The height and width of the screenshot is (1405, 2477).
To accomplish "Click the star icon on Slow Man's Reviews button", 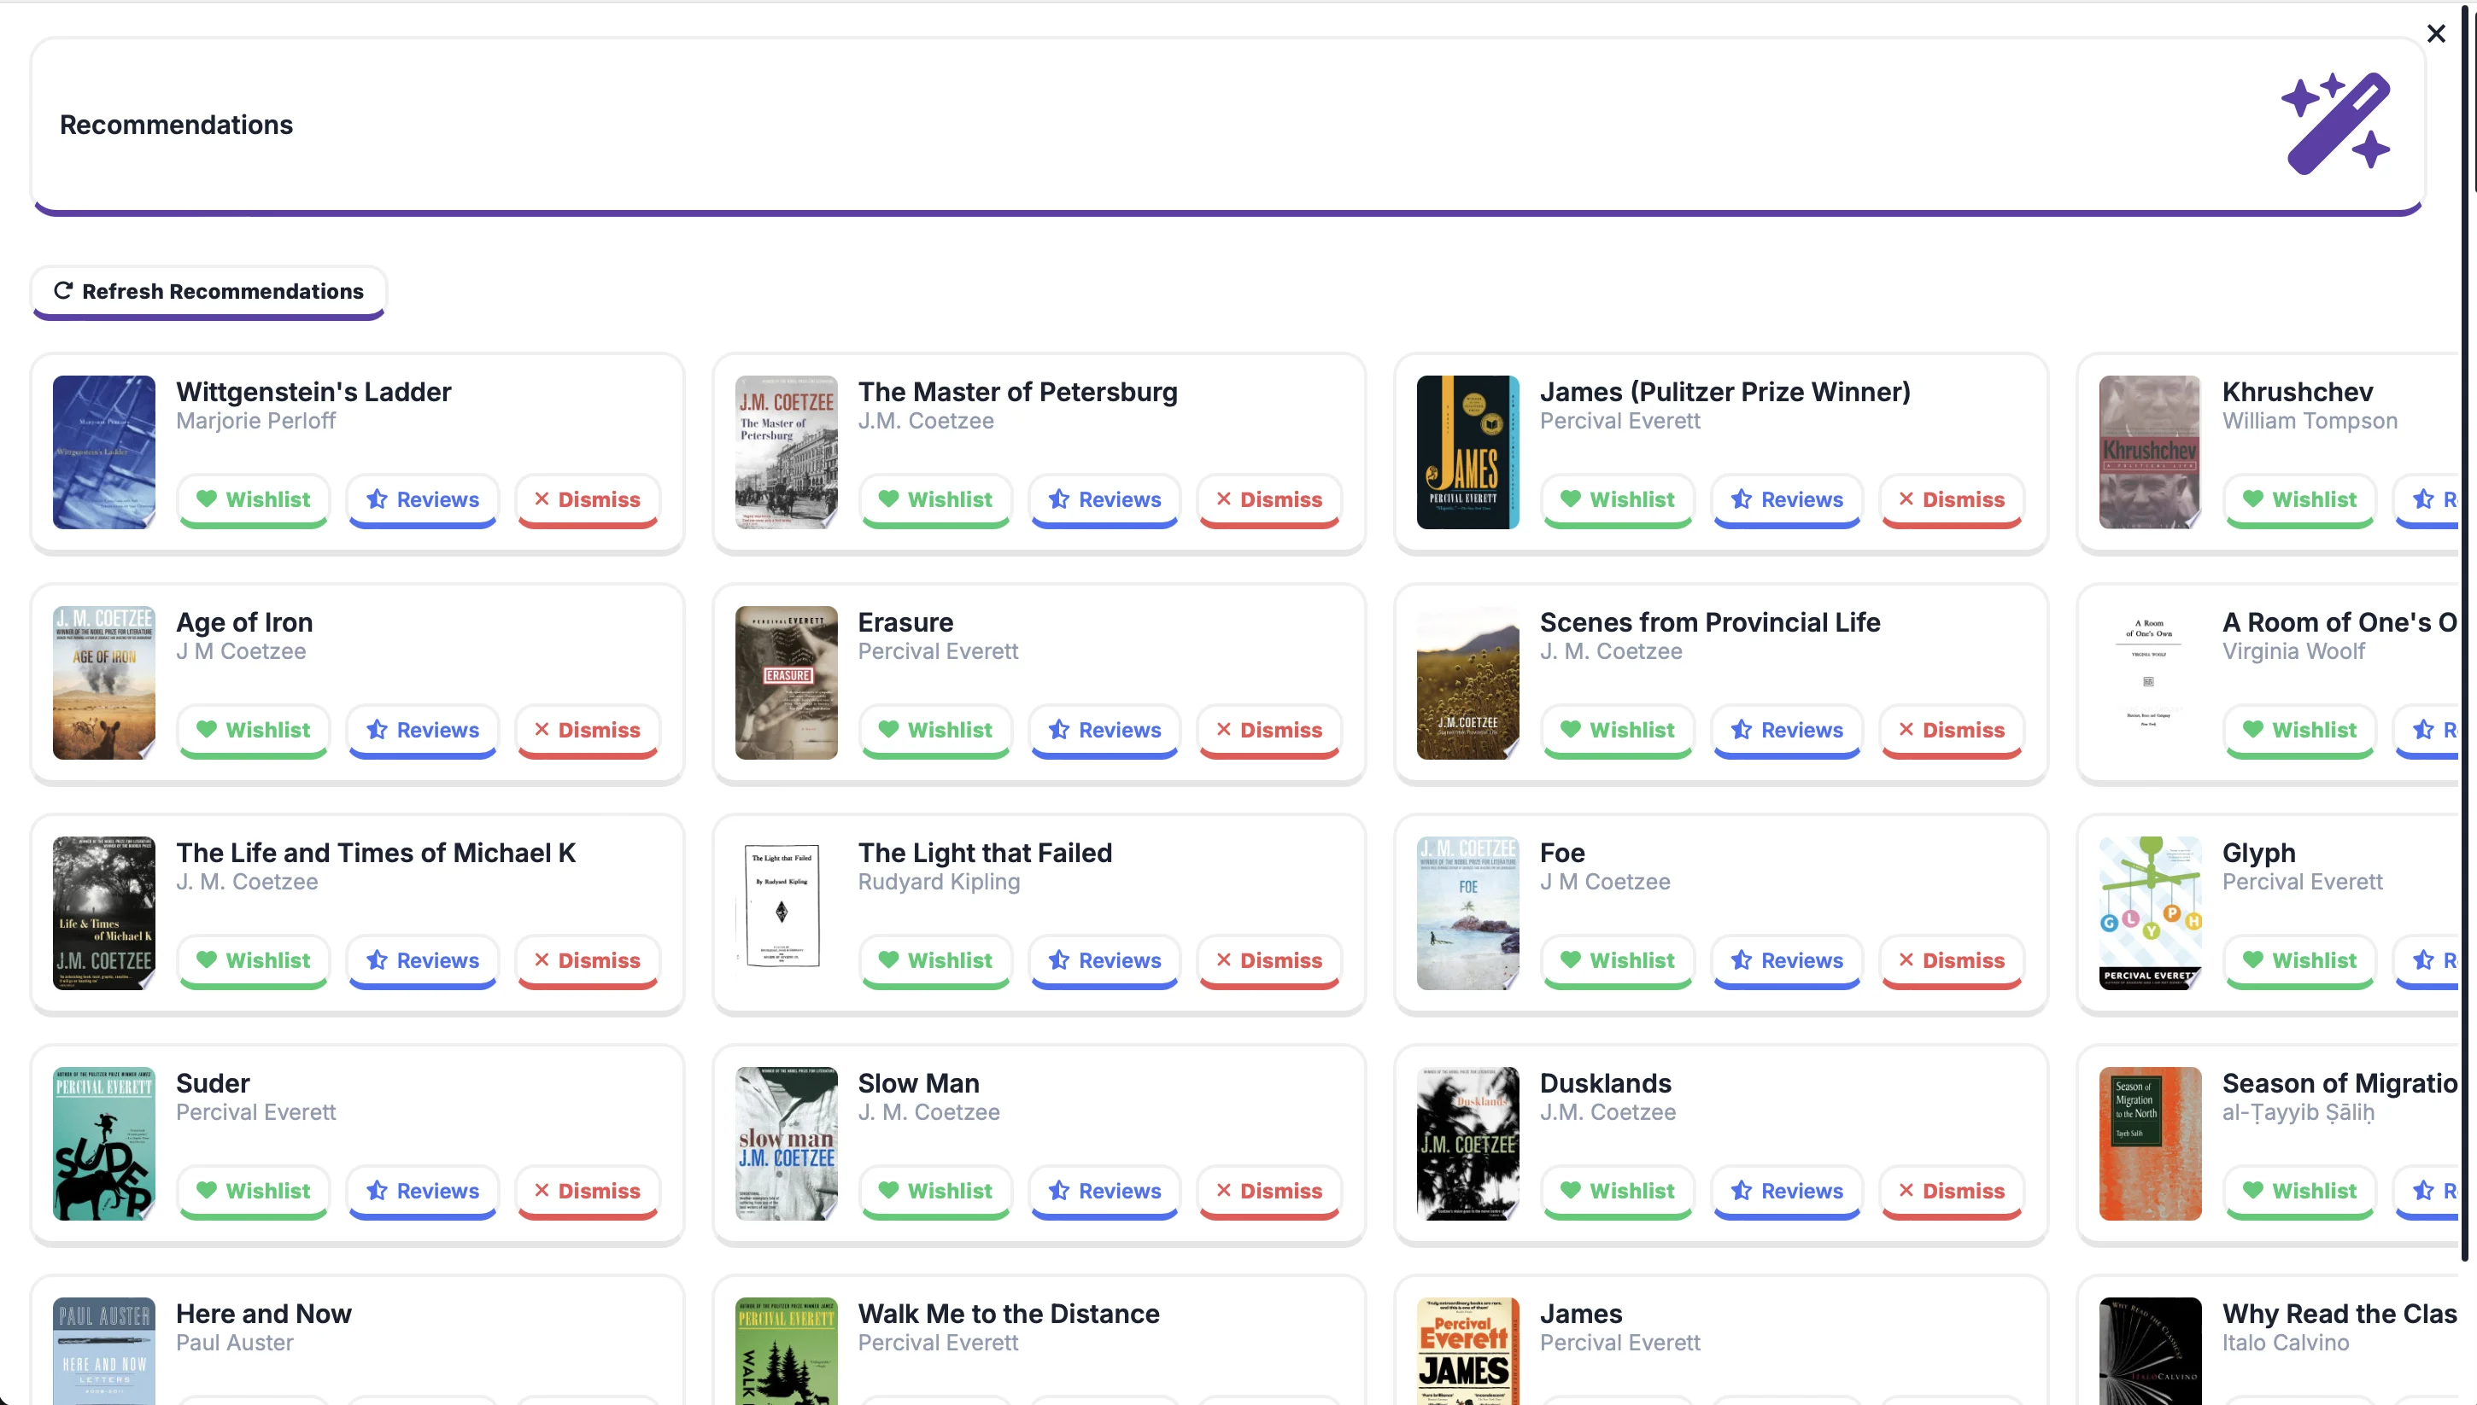I will (x=1059, y=1191).
